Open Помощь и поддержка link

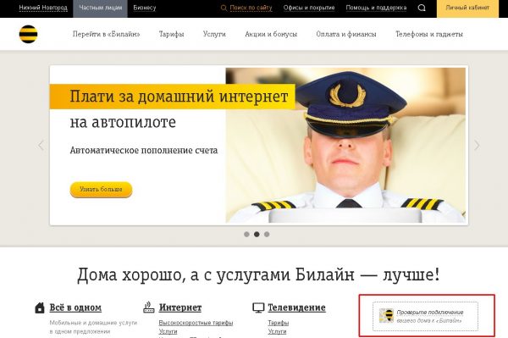(376, 8)
